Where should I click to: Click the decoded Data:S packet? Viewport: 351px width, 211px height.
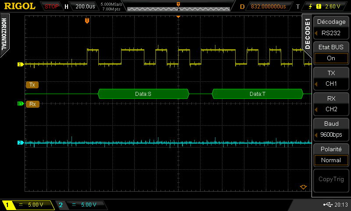[143, 94]
